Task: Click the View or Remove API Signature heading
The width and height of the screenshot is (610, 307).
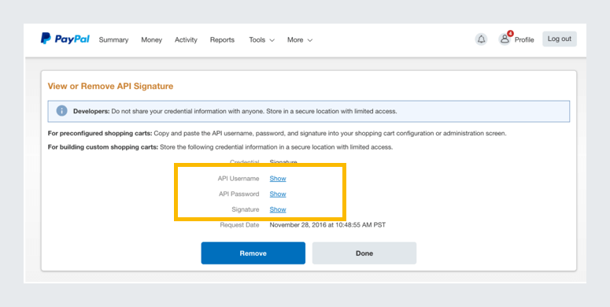Action: tap(110, 86)
